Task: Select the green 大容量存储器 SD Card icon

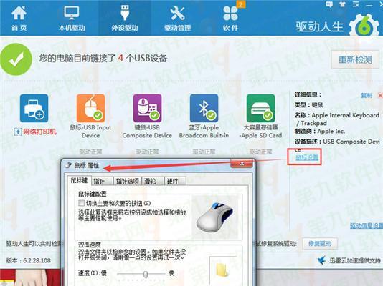Action: [x=260, y=108]
